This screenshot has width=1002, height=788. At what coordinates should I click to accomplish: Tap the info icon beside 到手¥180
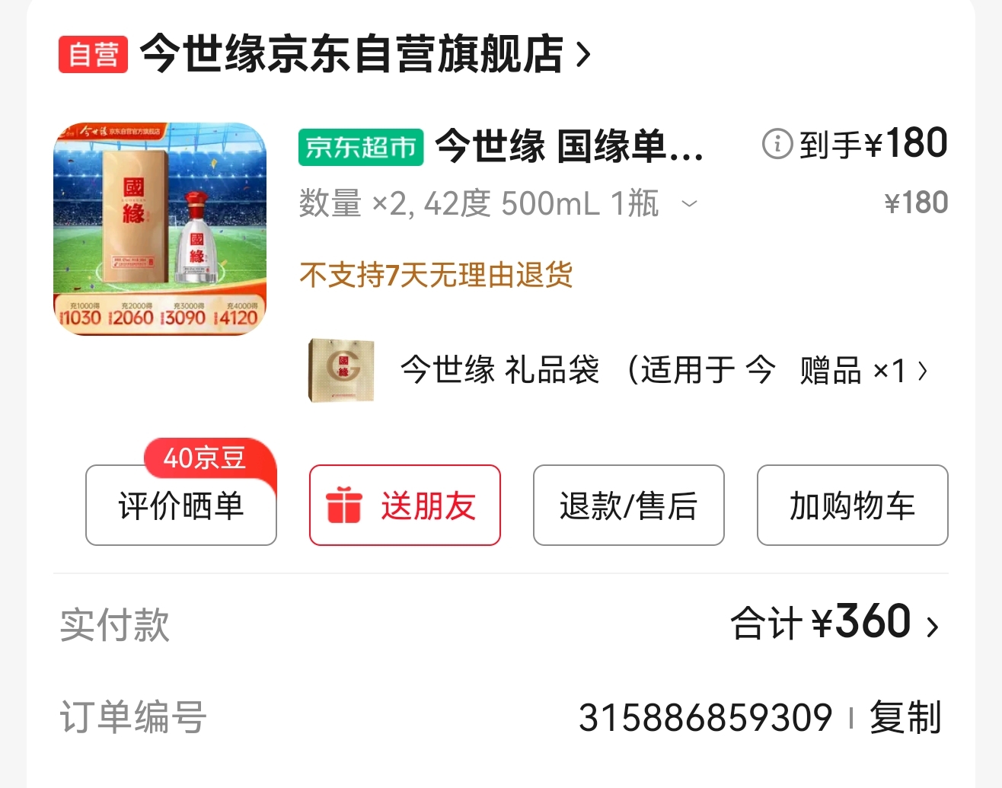tap(777, 143)
